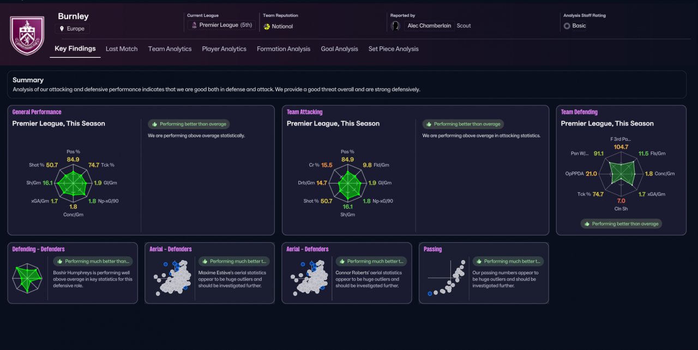The width and height of the screenshot is (698, 350).
Task: Click the Premier League logo icon
Action: coord(194,25)
